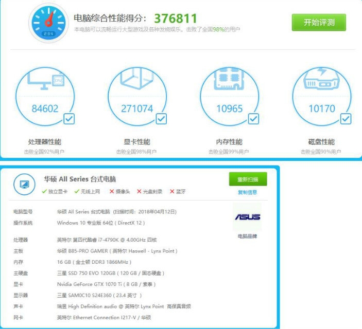Click the 处理器性能 label
The image size is (362, 329).
point(45,142)
